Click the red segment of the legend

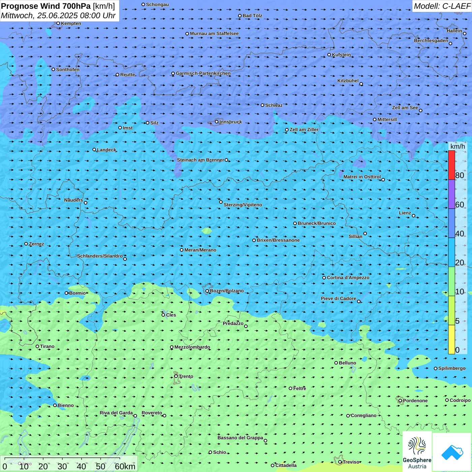click(x=451, y=165)
